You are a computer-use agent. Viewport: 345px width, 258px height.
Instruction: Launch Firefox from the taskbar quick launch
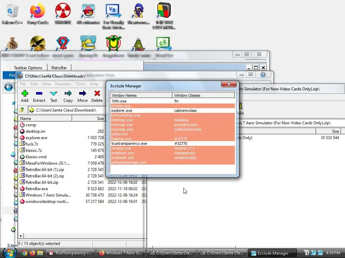tap(32, 253)
